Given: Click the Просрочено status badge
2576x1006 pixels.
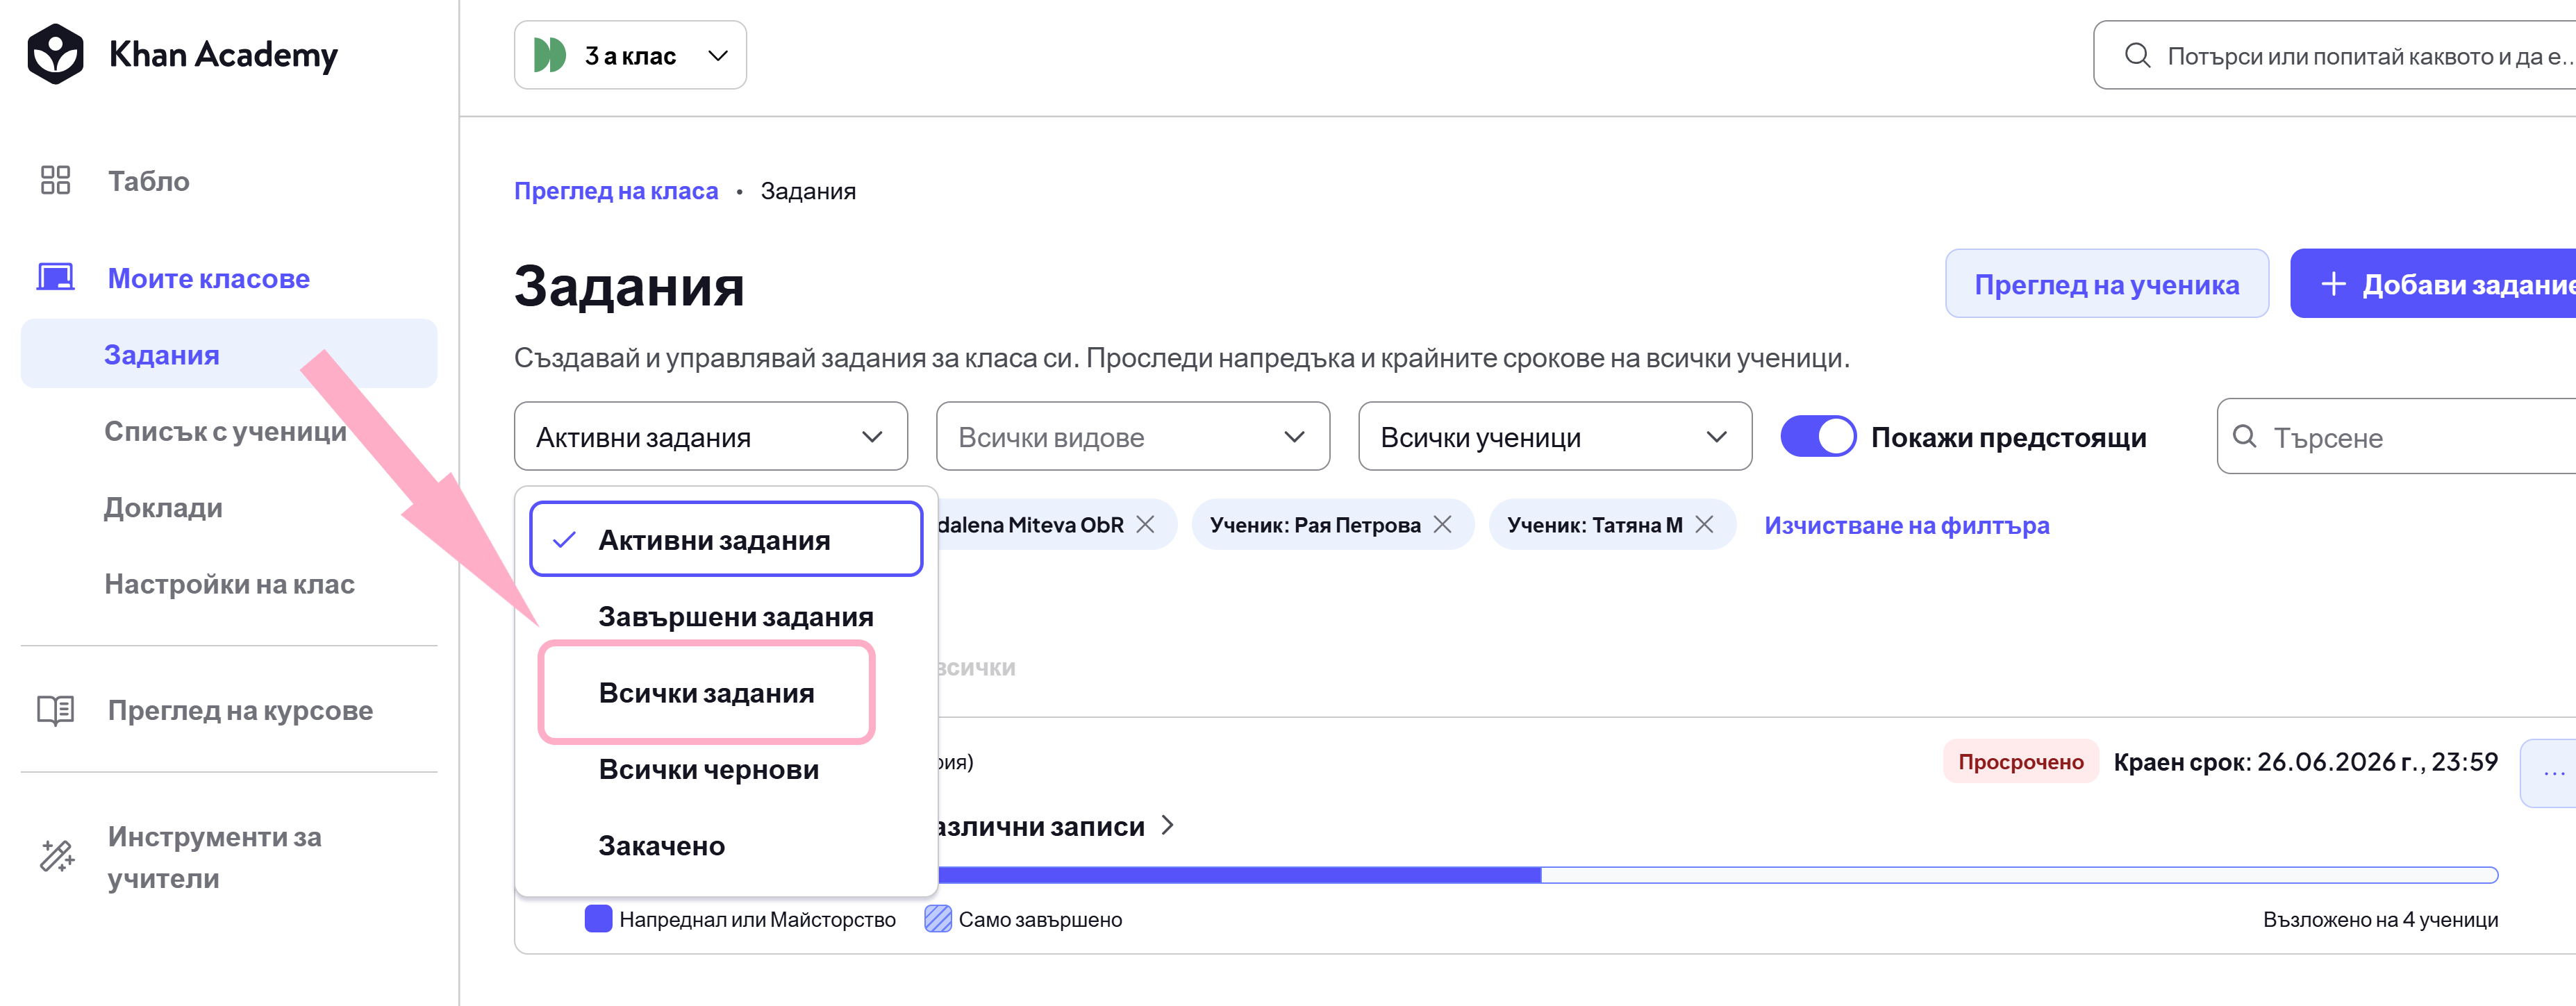Looking at the screenshot, I should point(2020,761).
